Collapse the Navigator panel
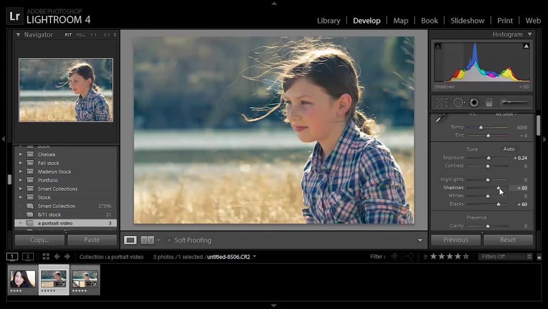 click(18, 35)
